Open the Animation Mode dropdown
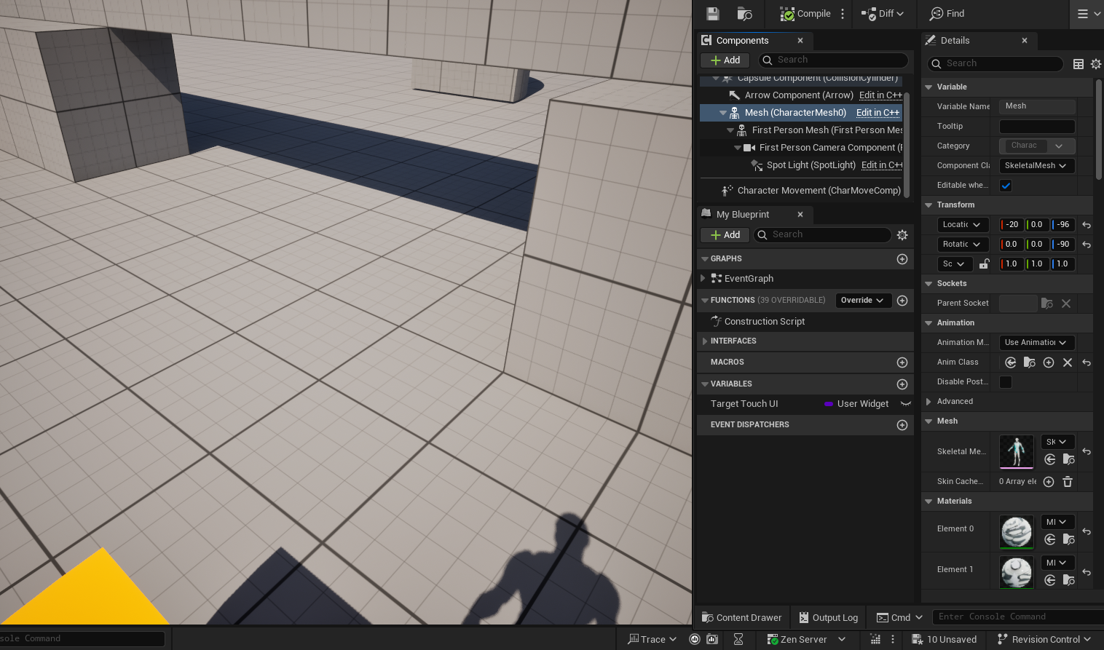 (1036, 343)
